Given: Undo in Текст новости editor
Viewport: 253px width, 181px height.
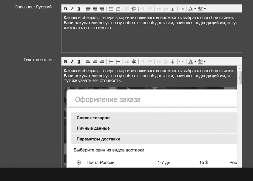Looking at the screenshot, I should click(x=142, y=62).
